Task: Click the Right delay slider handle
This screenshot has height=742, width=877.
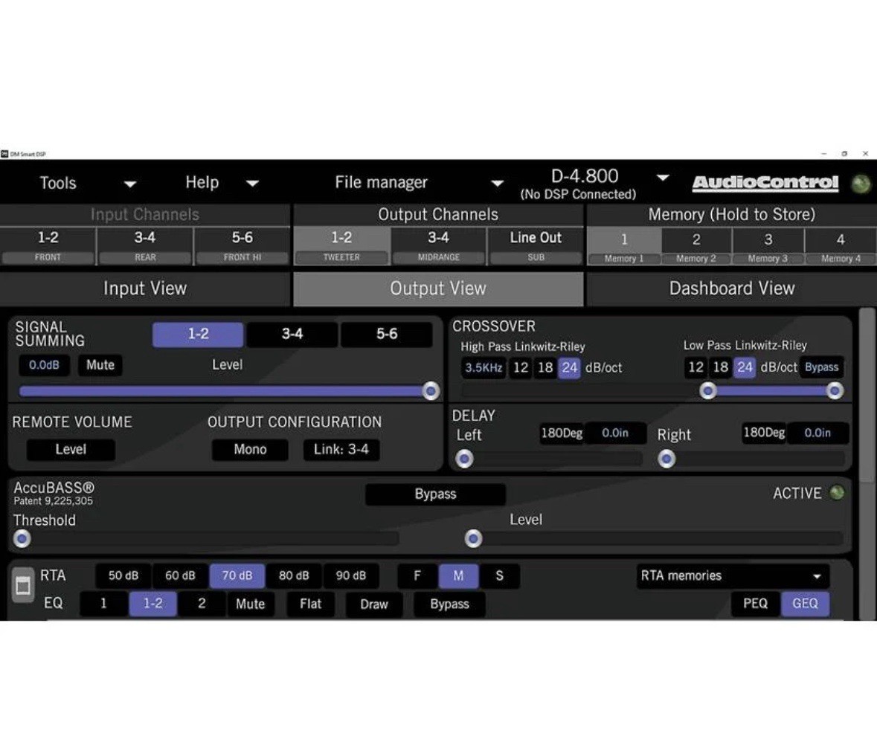Action: pyautogui.click(x=666, y=459)
